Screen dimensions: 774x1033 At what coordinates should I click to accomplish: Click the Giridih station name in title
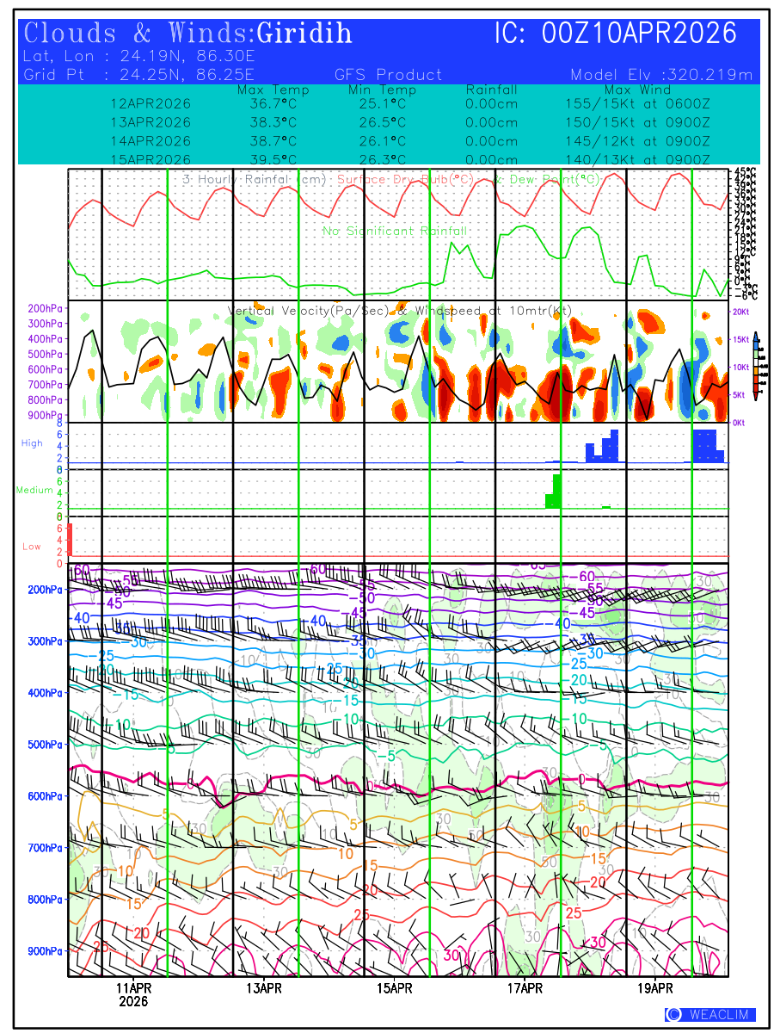304,34
